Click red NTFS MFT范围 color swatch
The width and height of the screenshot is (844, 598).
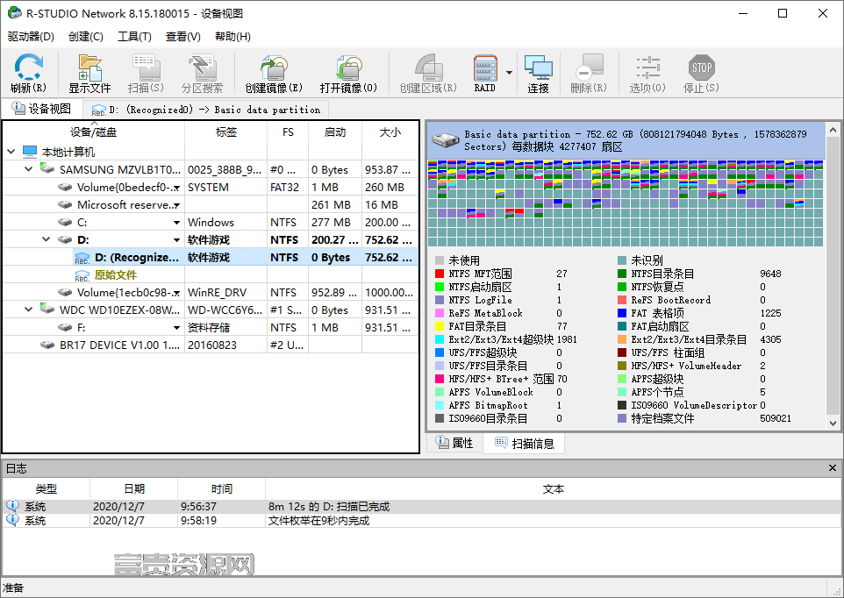(440, 274)
